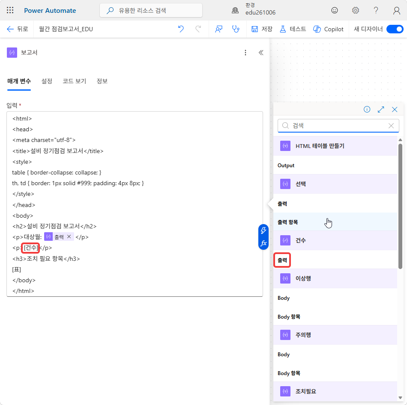The height and width of the screenshot is (405, 407).
Task: Click the <title>설비 정기점검 보고서</title> line
Action: click(x=58, y=151)
